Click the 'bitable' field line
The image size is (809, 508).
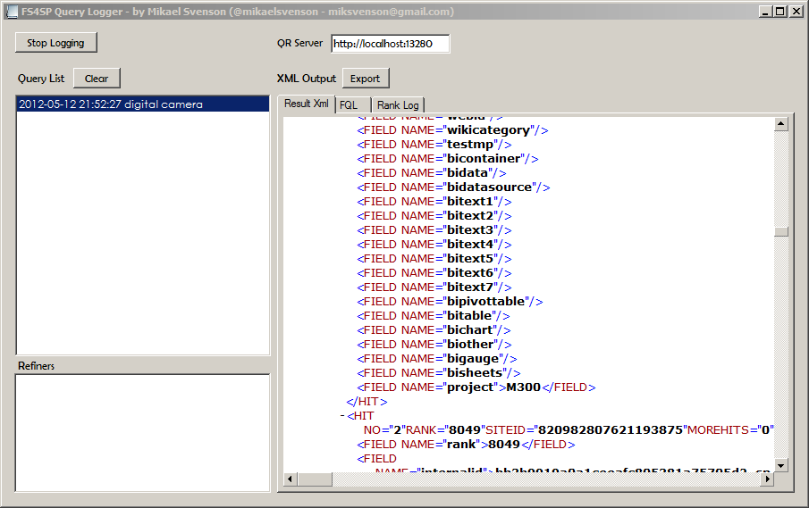point(434,316)
